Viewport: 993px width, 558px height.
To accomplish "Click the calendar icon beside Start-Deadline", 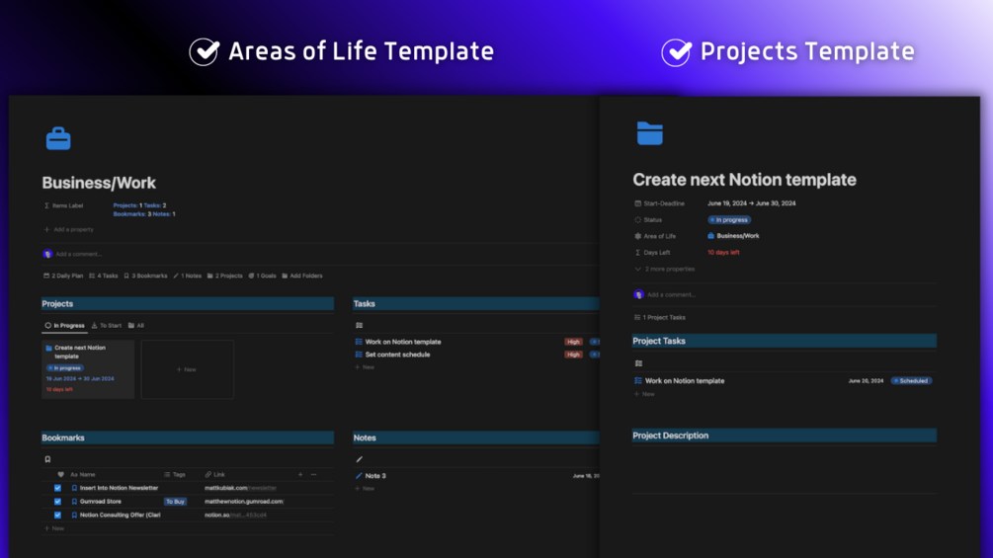I will click(637, 203).
